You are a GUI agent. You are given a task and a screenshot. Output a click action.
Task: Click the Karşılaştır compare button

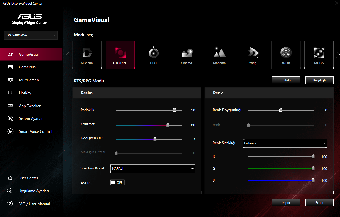pyautogui.click(x=319, y=80)
